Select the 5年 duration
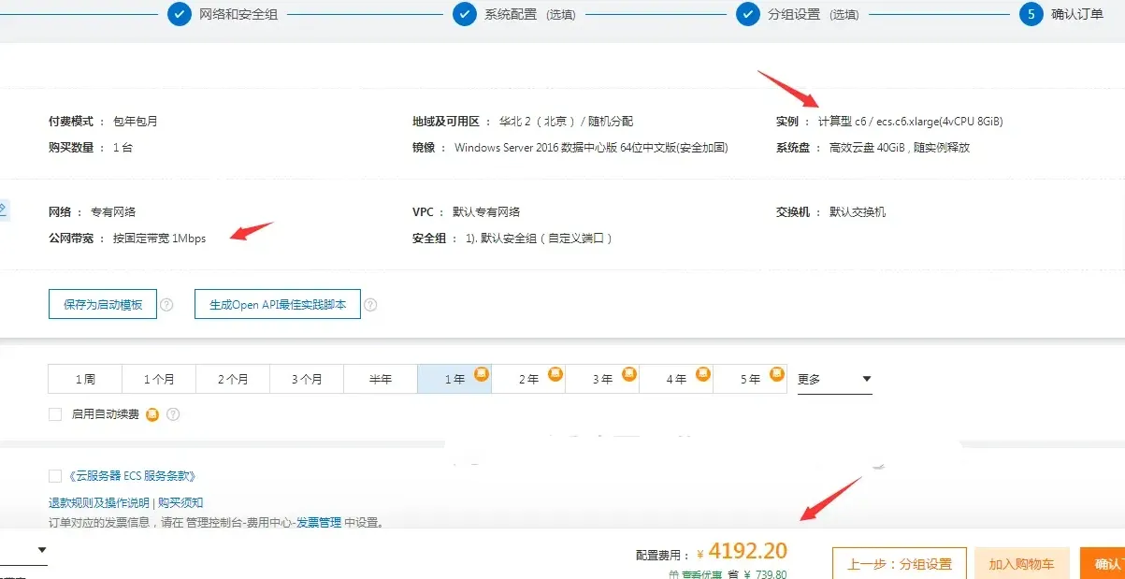The width and height of the screenshot is (1125, 579). tap(750, 379)
